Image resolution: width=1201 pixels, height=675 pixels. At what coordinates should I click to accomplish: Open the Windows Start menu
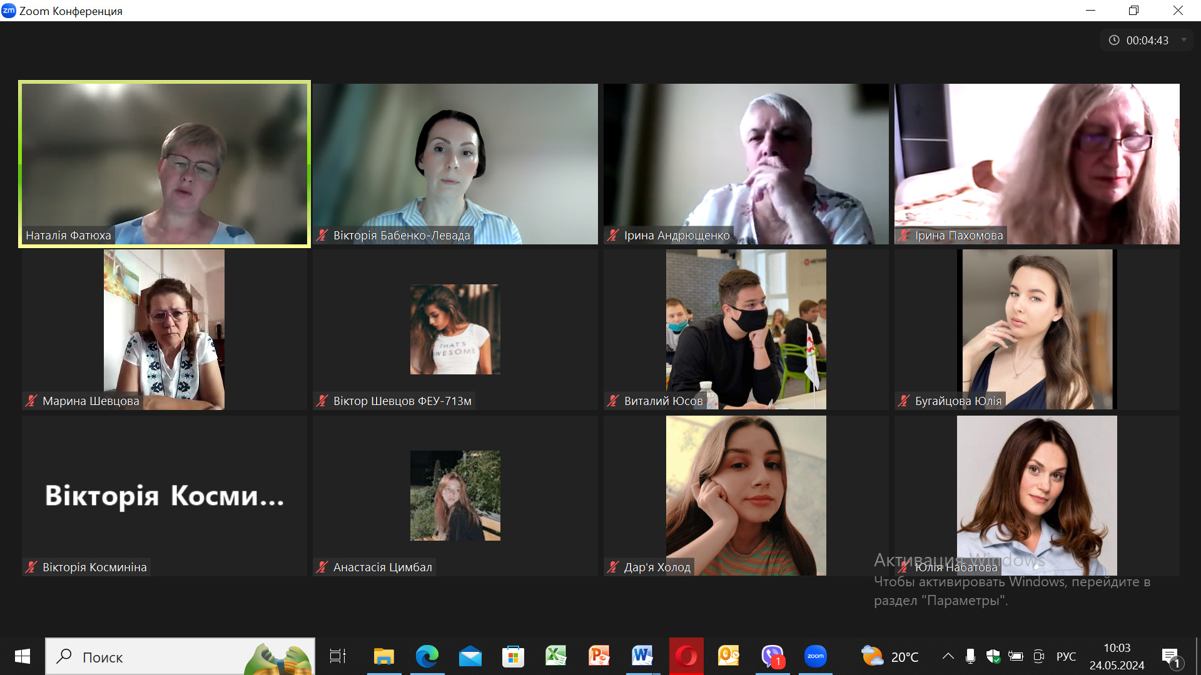click(x=23, y=656)
